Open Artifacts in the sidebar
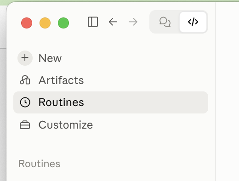This screenshot has width=239, height=181. click(x=111, y=80)
